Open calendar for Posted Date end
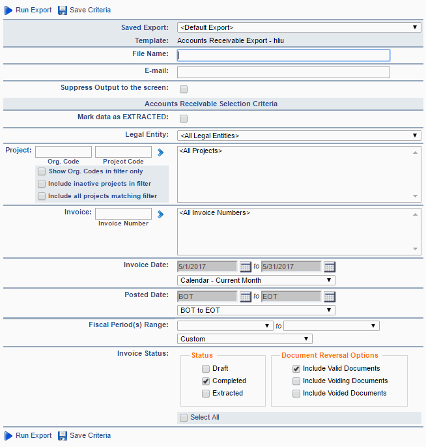 [330, 296]
